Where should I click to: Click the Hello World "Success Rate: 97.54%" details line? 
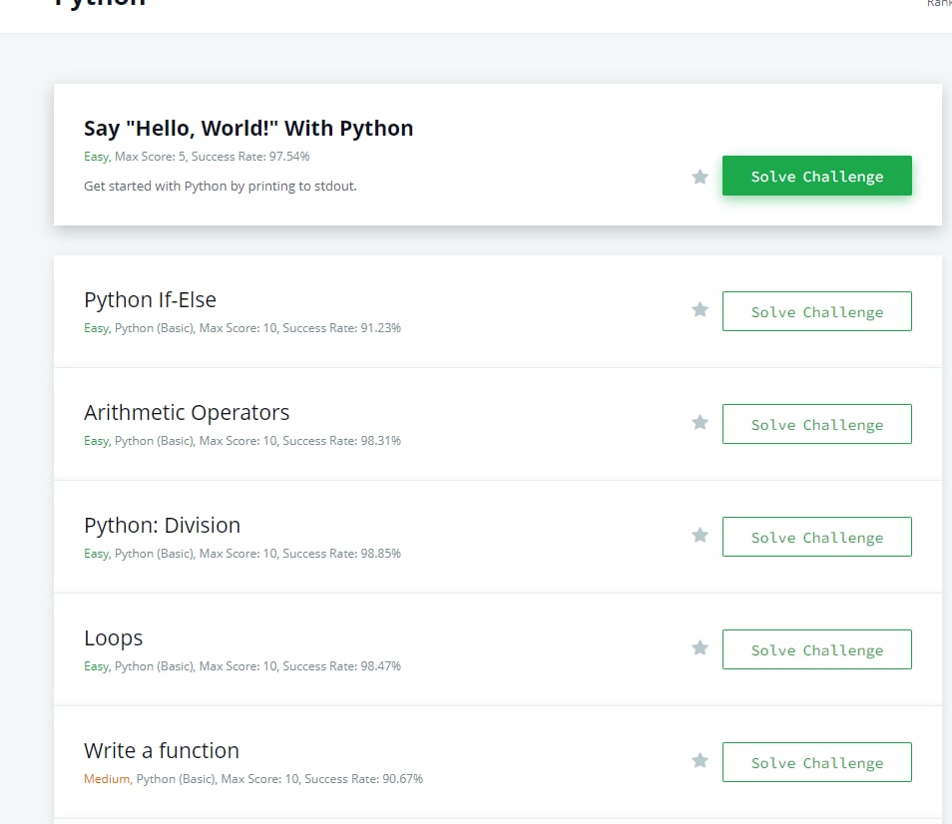[197, 157]
